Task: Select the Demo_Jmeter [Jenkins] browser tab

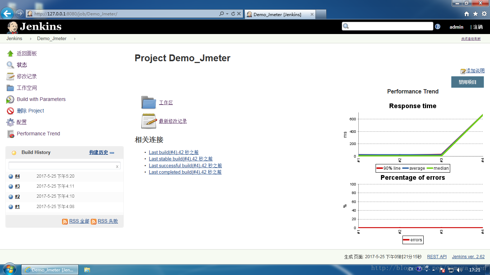Action: coord(280,14)
